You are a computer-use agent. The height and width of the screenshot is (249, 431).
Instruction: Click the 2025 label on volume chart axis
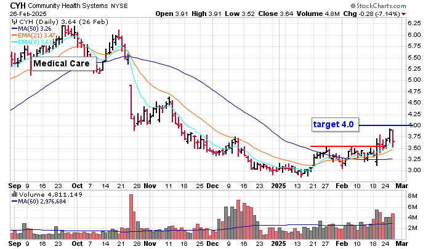(x=279, y=243)
